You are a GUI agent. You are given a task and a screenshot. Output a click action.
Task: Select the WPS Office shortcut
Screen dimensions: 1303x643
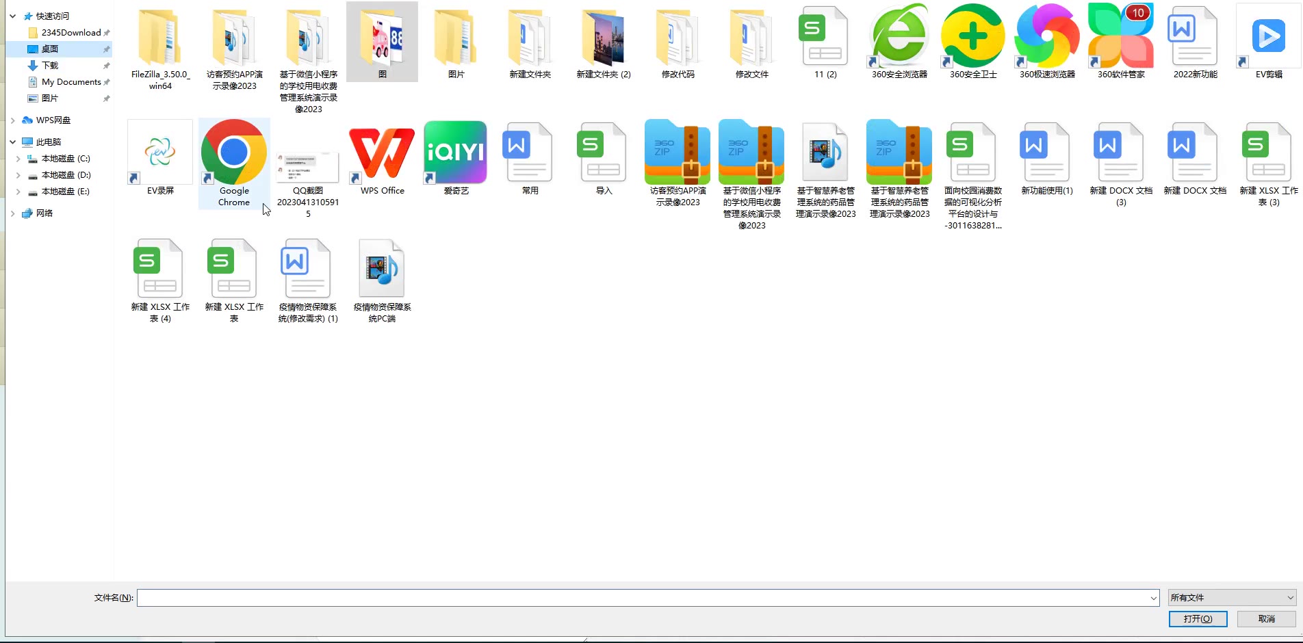pos(382,159)
